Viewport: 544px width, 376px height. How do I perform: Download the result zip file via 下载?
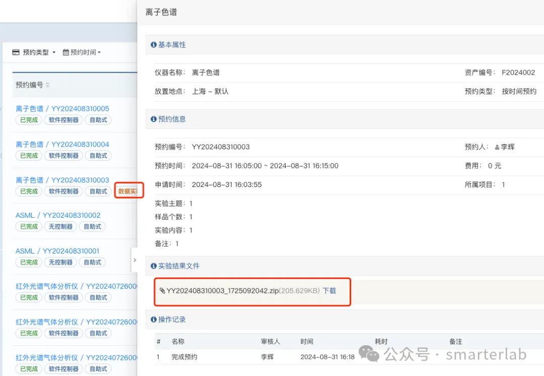329,291
